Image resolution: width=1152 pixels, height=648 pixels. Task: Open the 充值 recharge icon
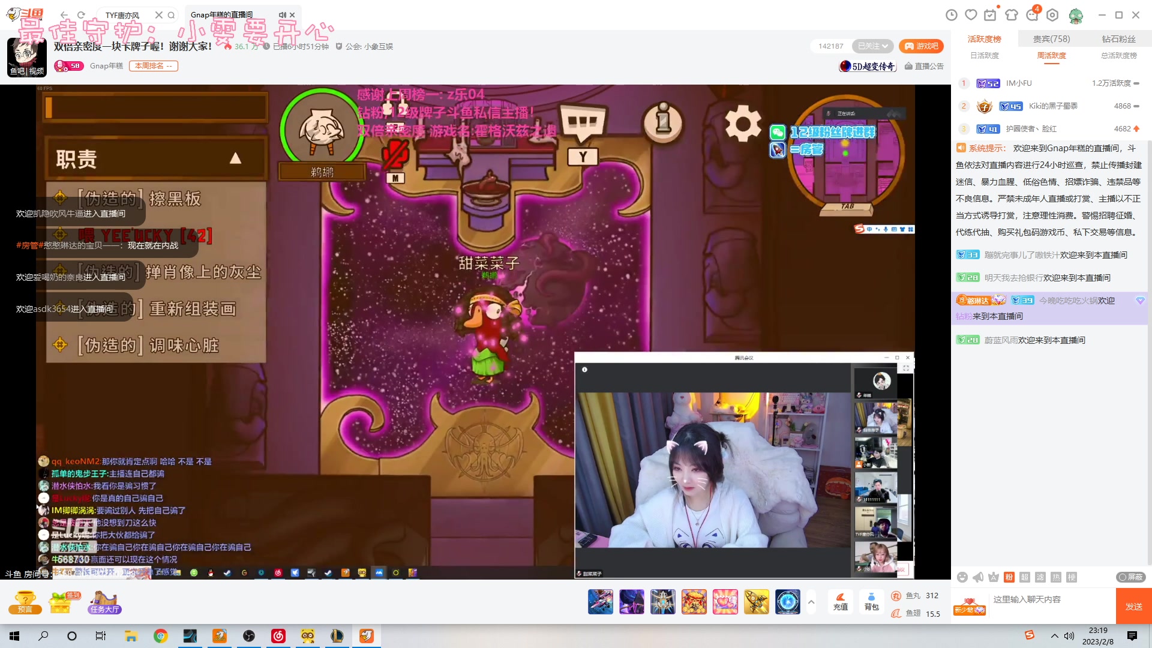[x=840, y=601]
